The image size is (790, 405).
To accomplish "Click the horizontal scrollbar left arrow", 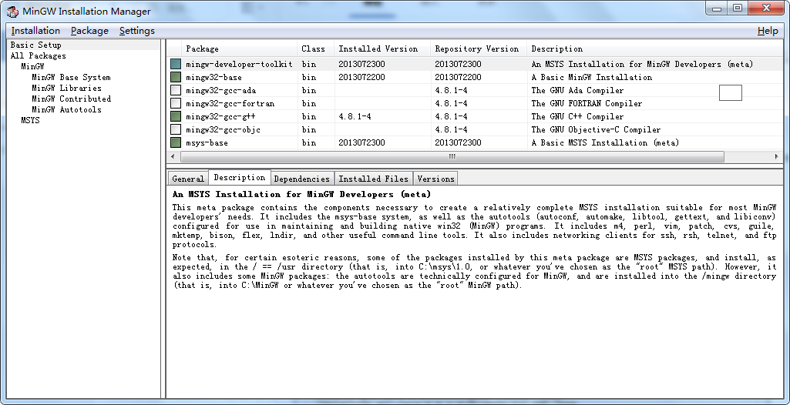I will [173, 157].
